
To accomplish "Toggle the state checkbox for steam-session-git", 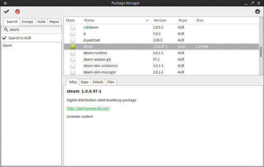I will coord(73,59).
